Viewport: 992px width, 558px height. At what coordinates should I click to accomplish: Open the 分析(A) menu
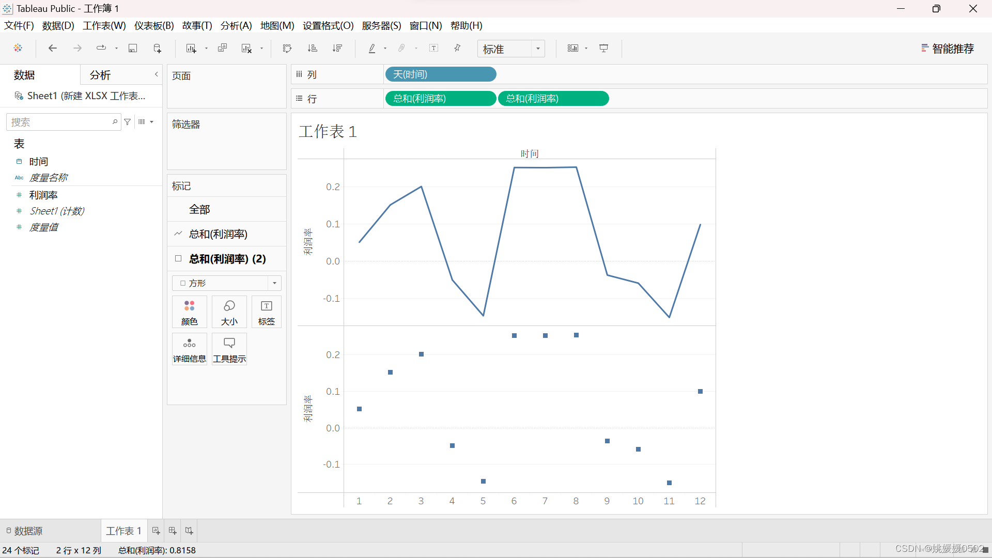(x=236, y=25)
